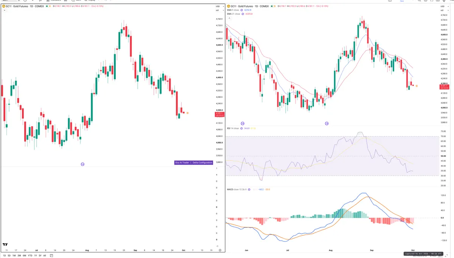Select the 1D time range
This screenshot has width=454, height=258.
4,256
